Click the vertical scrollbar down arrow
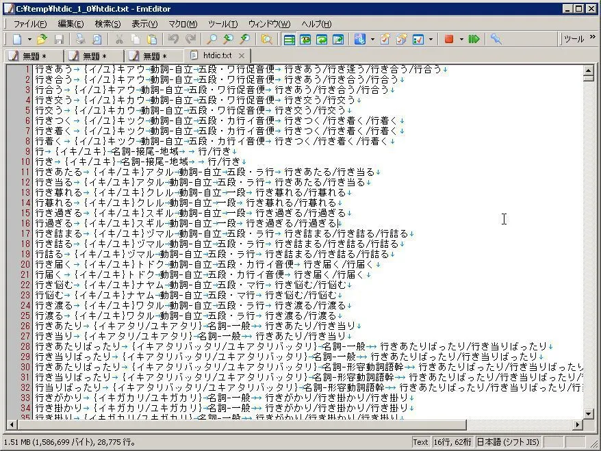The height and width of the screenshot is (451, 601). 588,413
